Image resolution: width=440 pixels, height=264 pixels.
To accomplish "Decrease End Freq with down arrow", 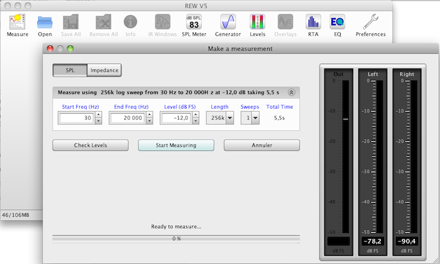I will coord(150,121).
